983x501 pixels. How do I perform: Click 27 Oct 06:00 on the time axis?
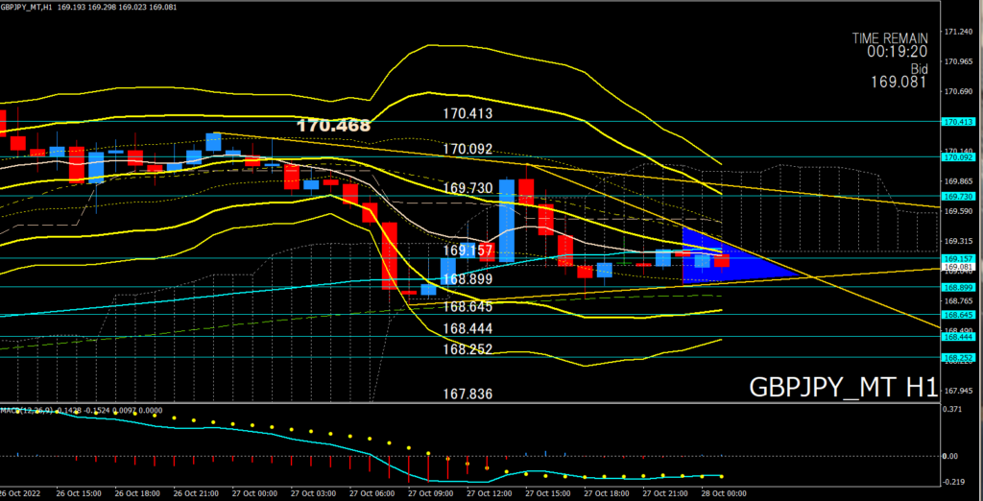(372, 494)
